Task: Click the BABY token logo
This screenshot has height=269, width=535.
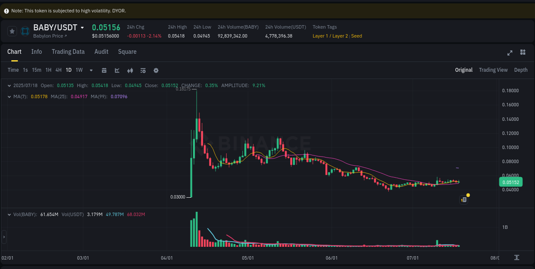Action: coord(24,31)
